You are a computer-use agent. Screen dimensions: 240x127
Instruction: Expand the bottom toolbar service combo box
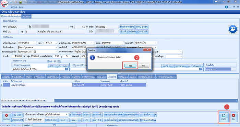[67, 114]
